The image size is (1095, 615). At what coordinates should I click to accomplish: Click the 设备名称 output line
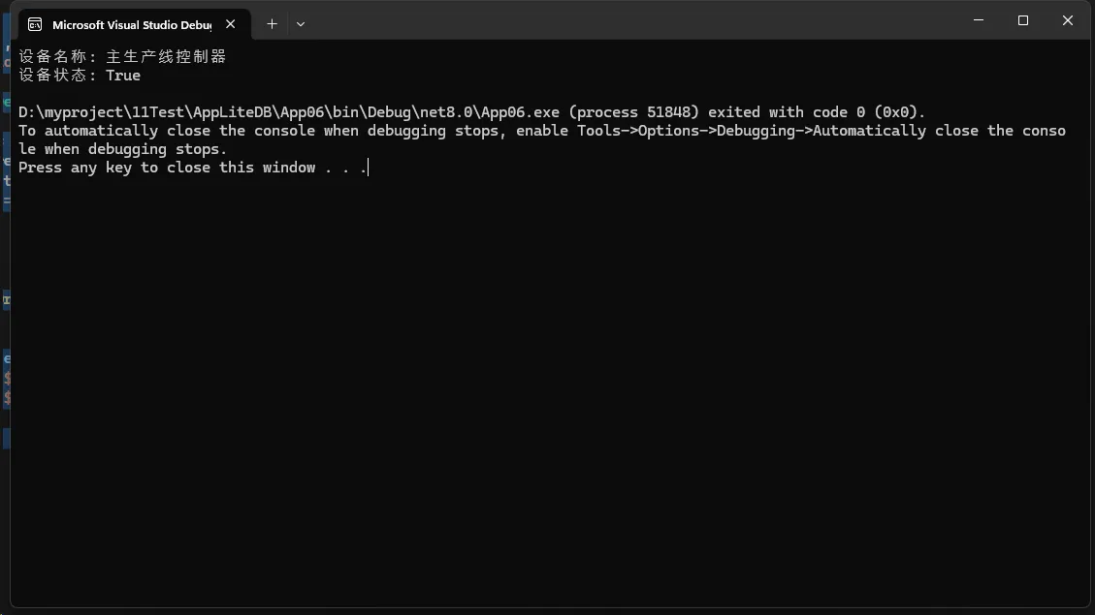click(x=122, y=57)
